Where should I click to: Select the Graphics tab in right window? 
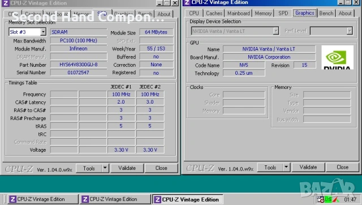(x=305, y=12)
